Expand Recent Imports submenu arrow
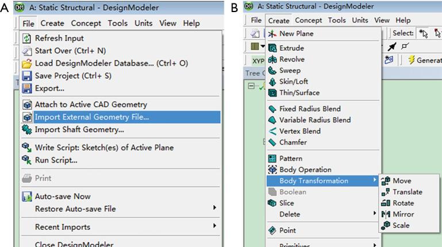 214,226
